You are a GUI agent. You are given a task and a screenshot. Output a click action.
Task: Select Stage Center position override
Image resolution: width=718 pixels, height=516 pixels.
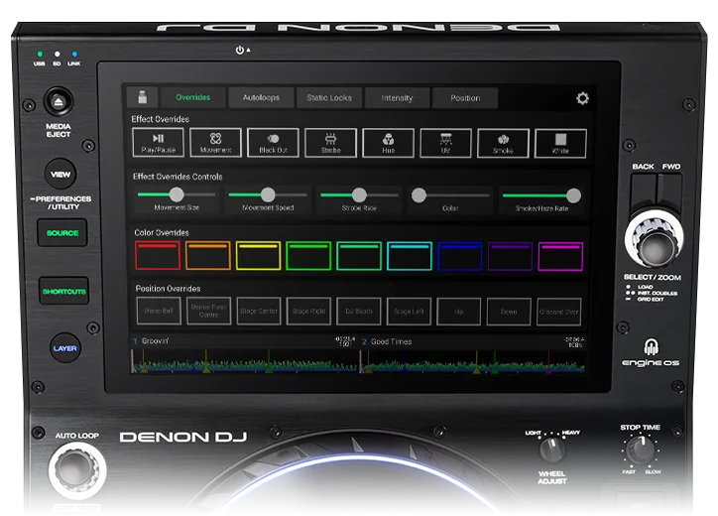tap(259, 312)
